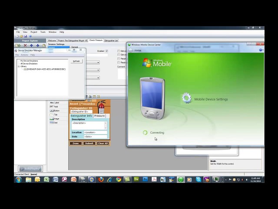The width and height of the screenshot is (278, 209).
Task: Select the Grid control in toolbox
Action: tap(53, 123)
